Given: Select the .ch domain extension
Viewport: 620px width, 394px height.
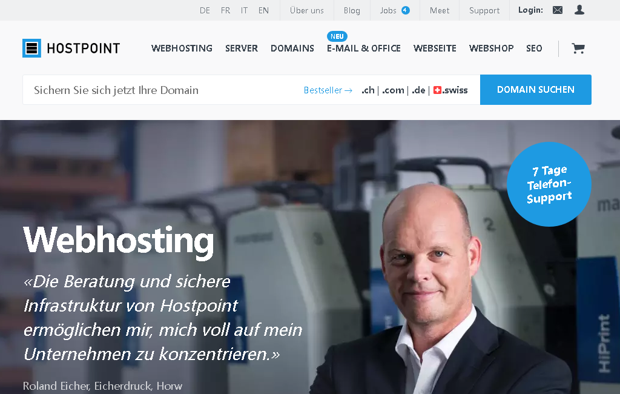Looking at the screenshot, I should [x=368, y=90].
